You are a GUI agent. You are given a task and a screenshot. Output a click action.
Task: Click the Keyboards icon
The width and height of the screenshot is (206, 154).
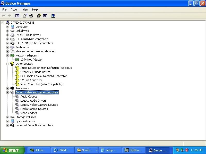click(x=12, y=47)
